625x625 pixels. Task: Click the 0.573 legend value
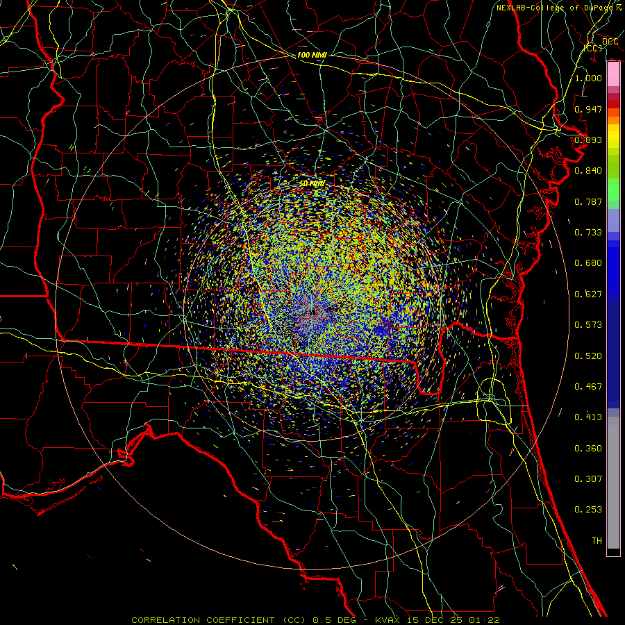pos(588,325)
